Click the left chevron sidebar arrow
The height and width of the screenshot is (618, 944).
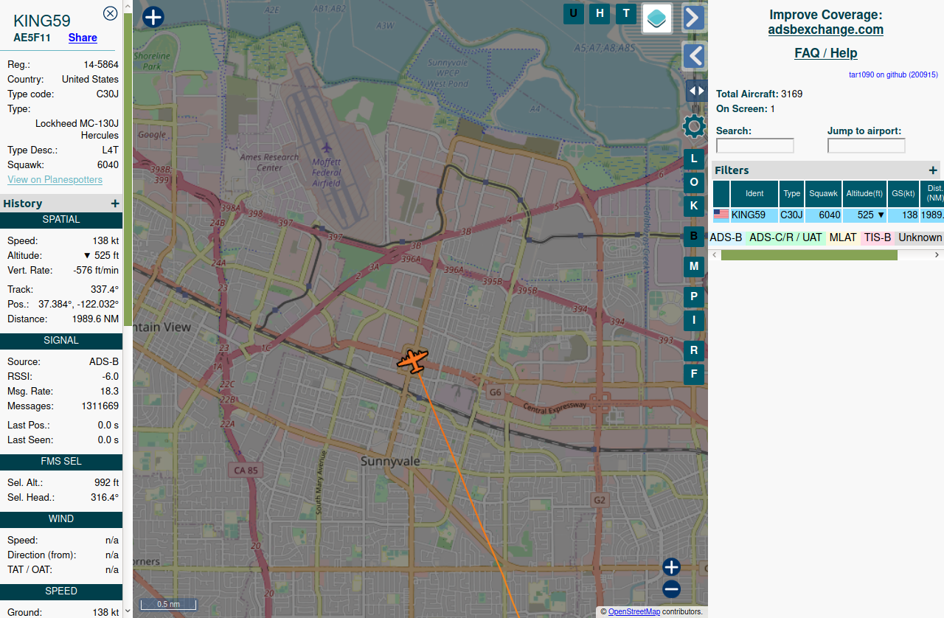[x=694, y=56]
